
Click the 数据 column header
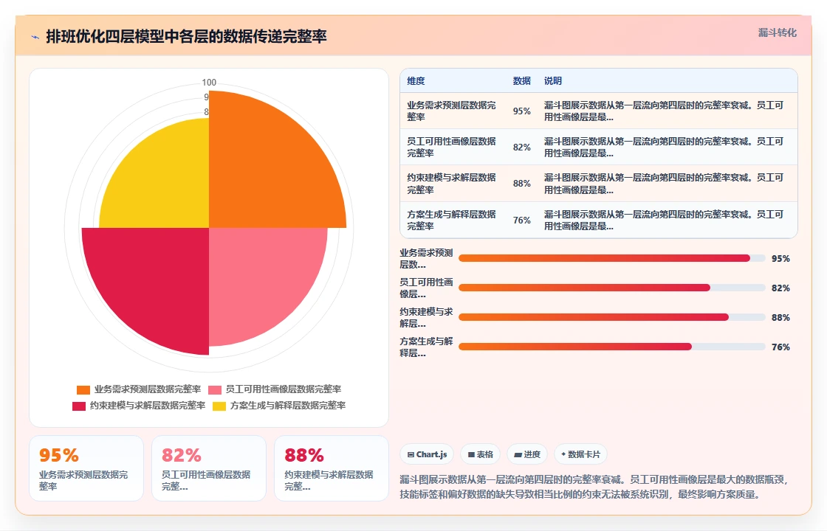(x=521, y=80)
